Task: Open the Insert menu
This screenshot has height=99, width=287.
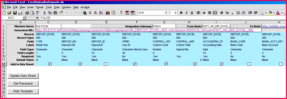Action: pos(30,7)
